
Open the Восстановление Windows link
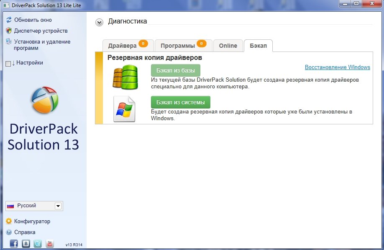(x=337, y=67)
